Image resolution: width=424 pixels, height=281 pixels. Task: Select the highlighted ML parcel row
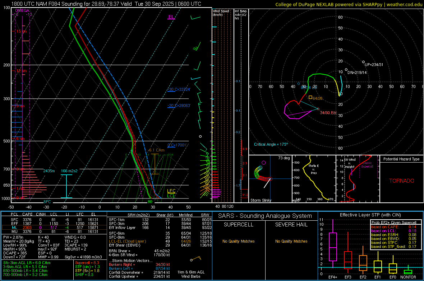click(54, 228)
